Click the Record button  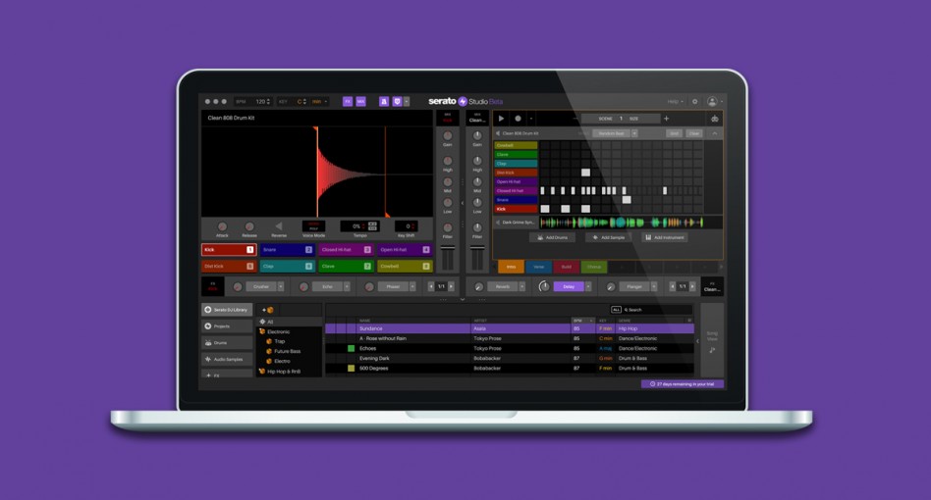(x=518, y=119)
